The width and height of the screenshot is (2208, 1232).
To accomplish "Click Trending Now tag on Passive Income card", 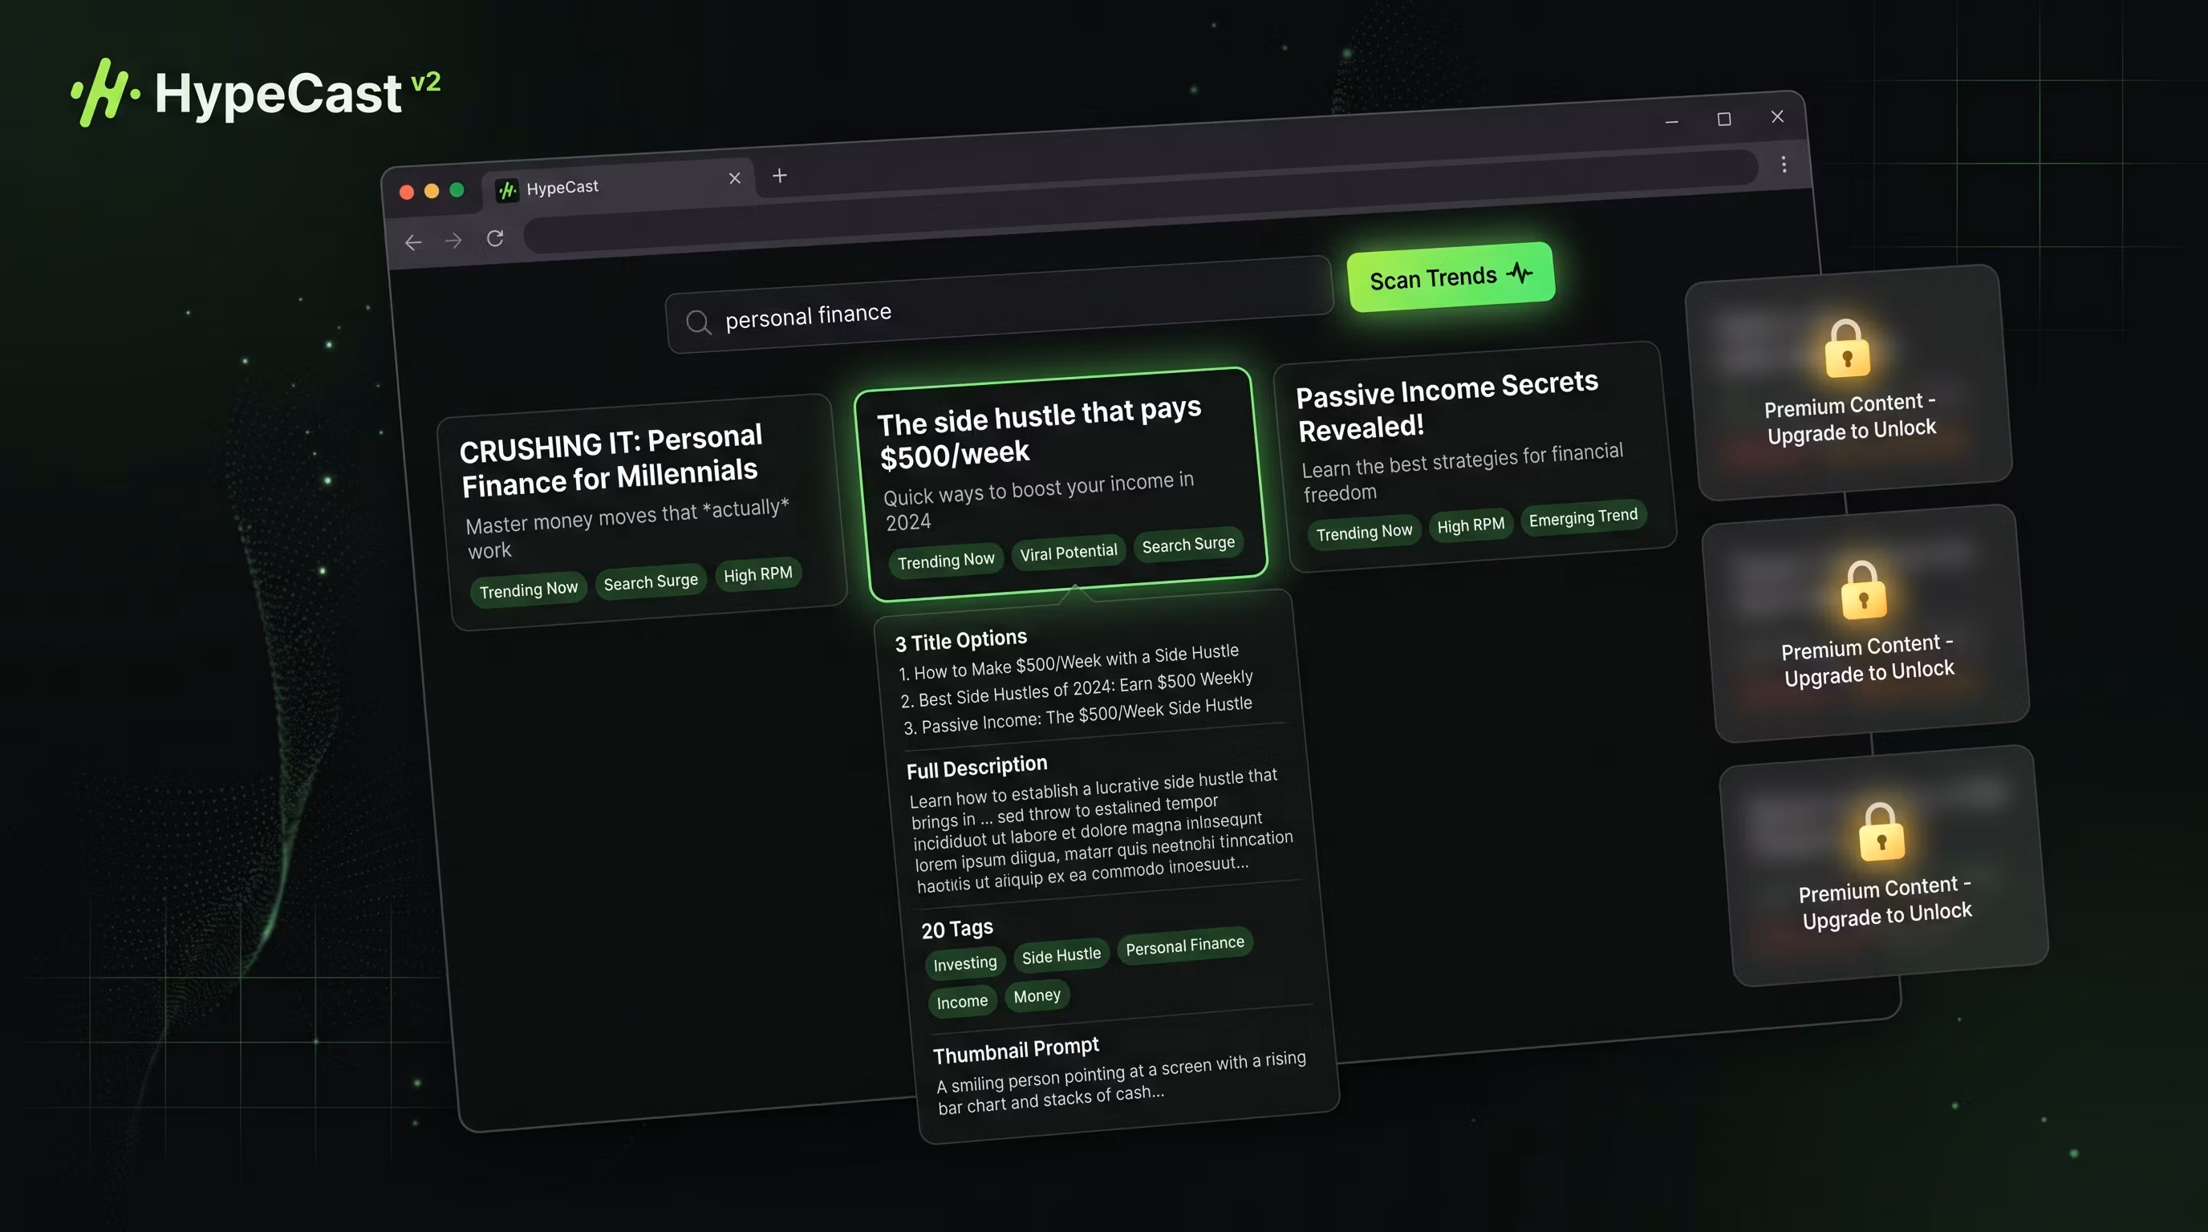I will point(1364,532).
